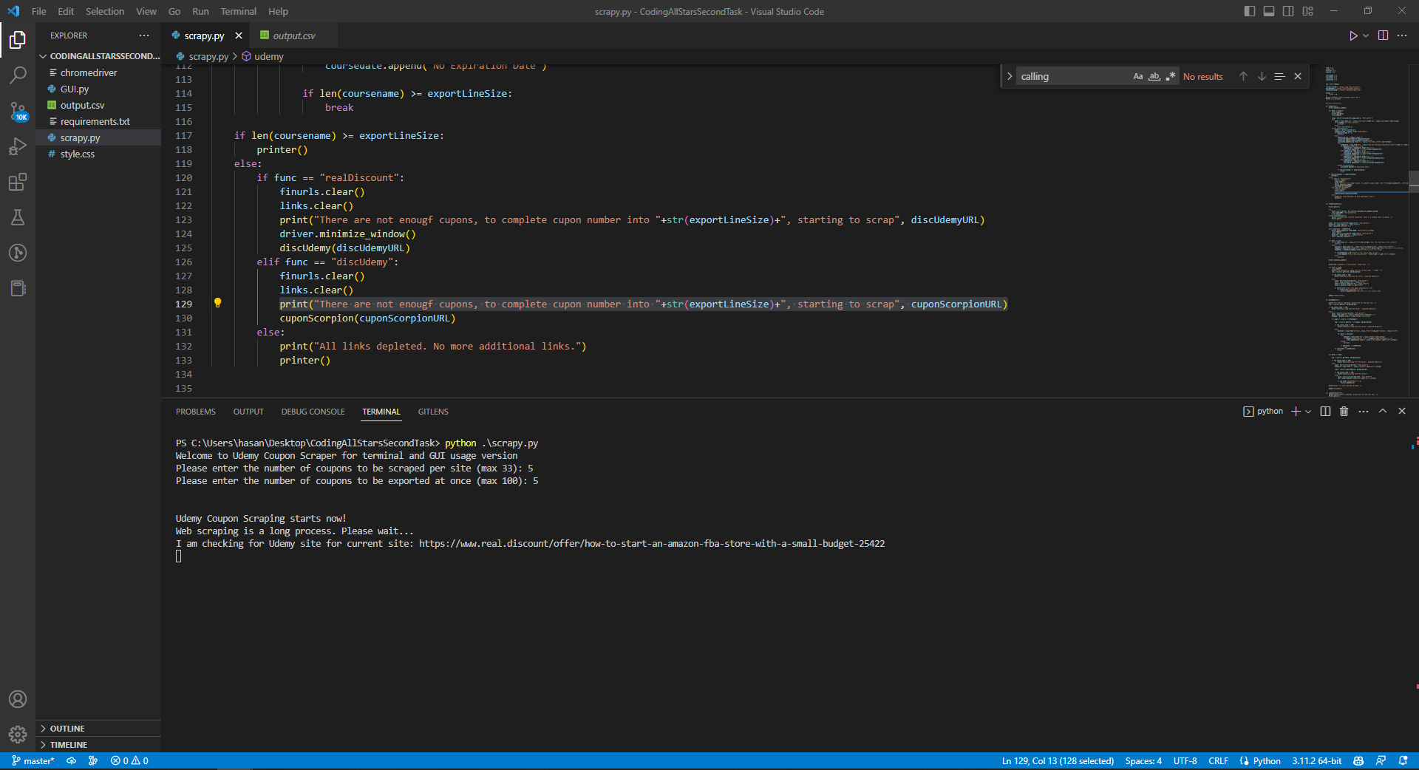Enable regex search in find widget
Image resolution: width=1419 pixels, height=770 pixels.
coord(1171,76)
